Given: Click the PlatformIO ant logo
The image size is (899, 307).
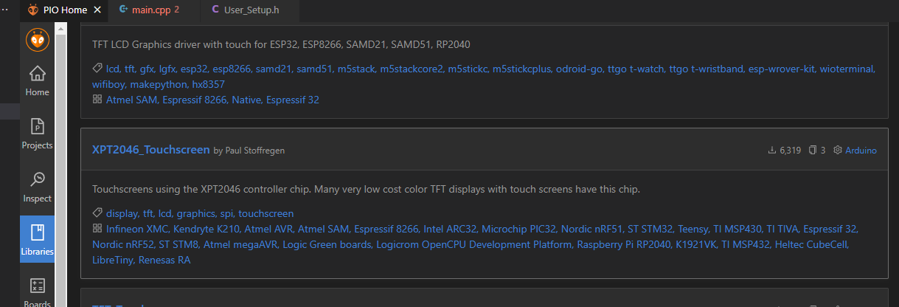Looking at the screenshot, I should (x=37, y=38).
